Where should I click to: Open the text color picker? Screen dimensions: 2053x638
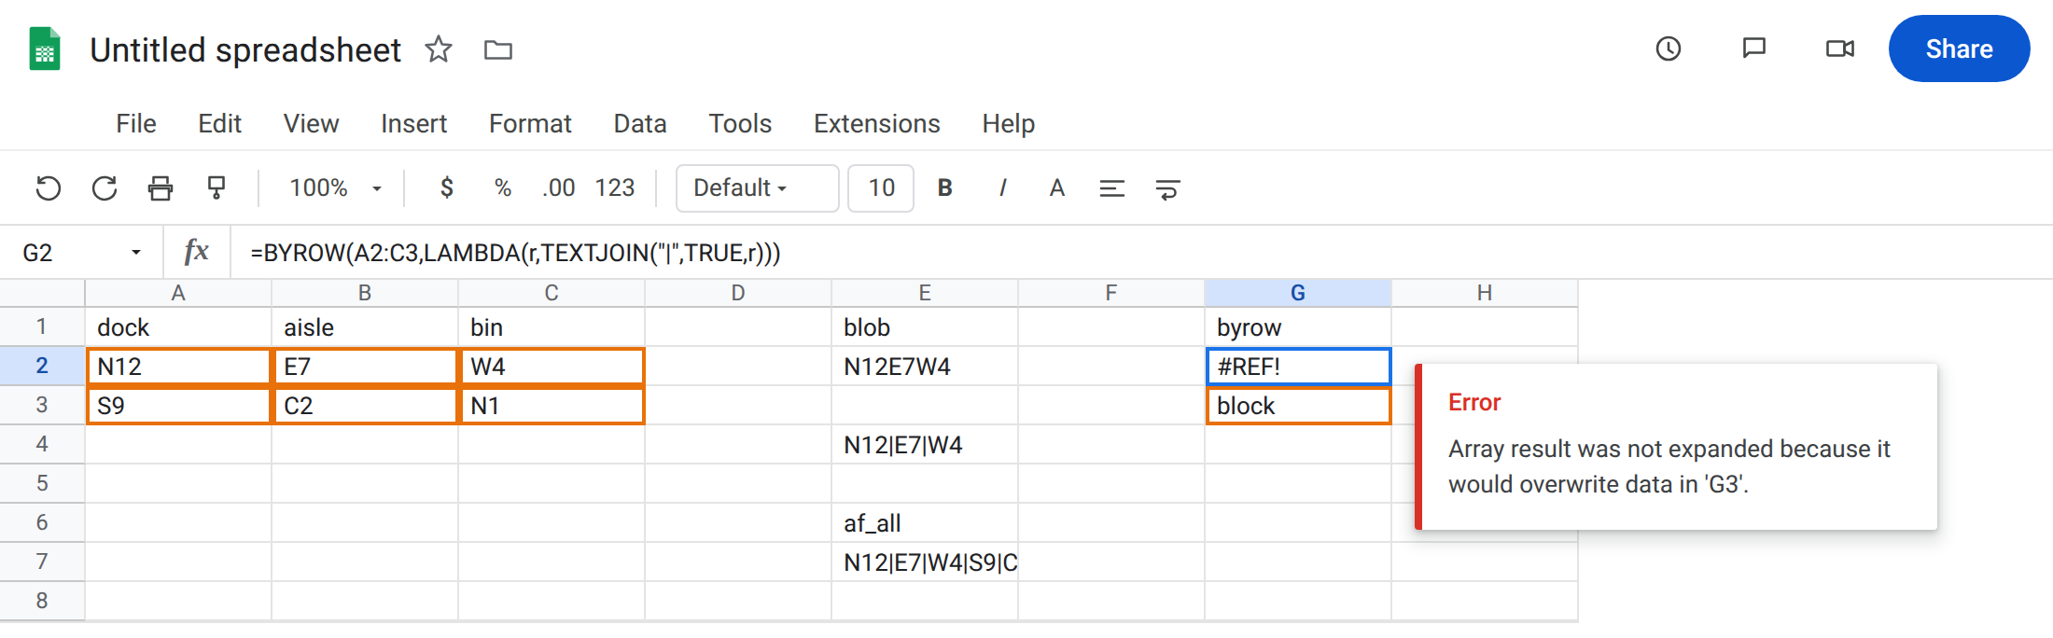click(1056, 188)
